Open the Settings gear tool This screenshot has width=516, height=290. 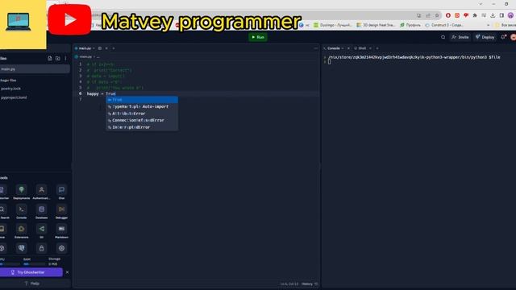pyautogui.click(x=61, y=248)
